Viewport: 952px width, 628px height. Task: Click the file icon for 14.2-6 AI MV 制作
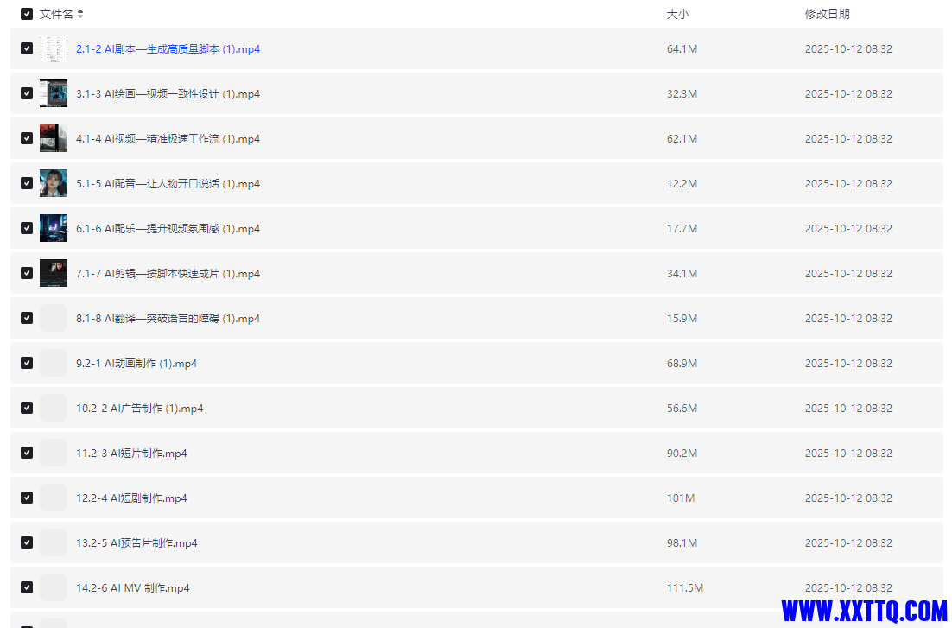click(54, 587)
